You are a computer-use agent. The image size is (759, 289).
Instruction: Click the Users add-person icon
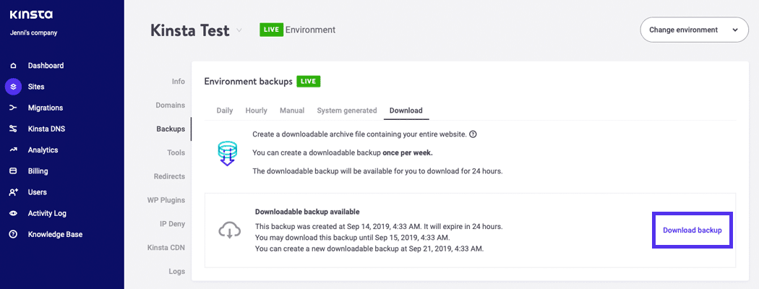[13, 193]
